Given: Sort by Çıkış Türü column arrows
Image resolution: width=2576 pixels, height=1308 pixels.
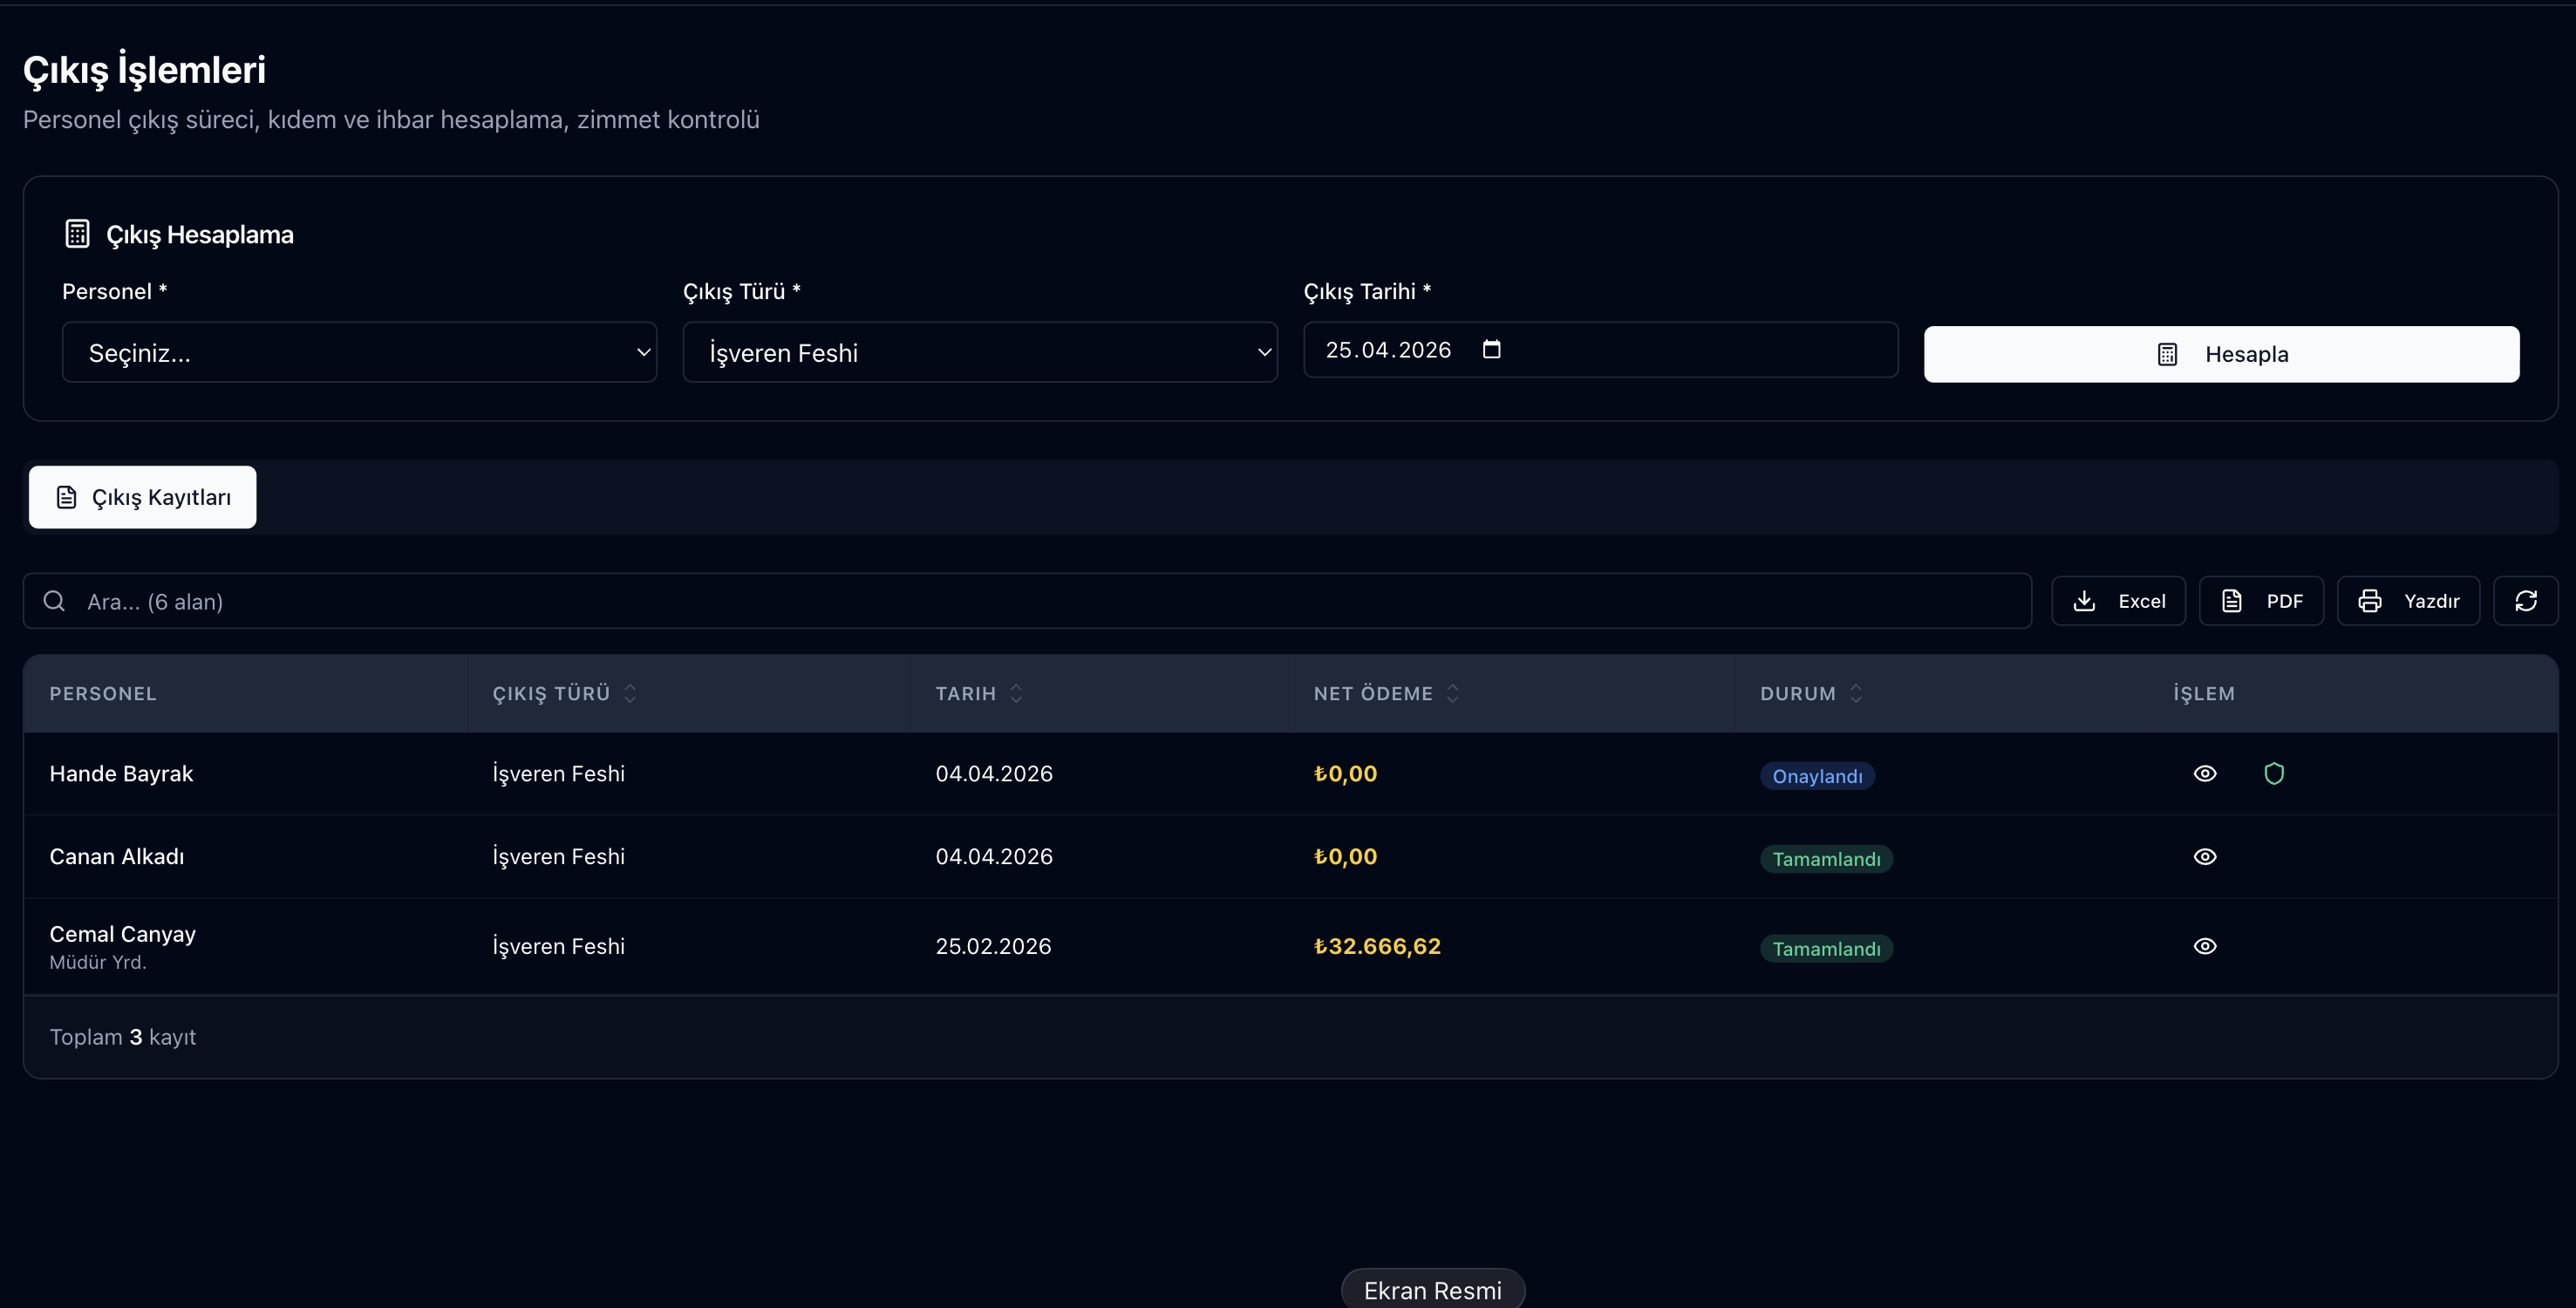Looking at the screenshot, I should (630, 693).
